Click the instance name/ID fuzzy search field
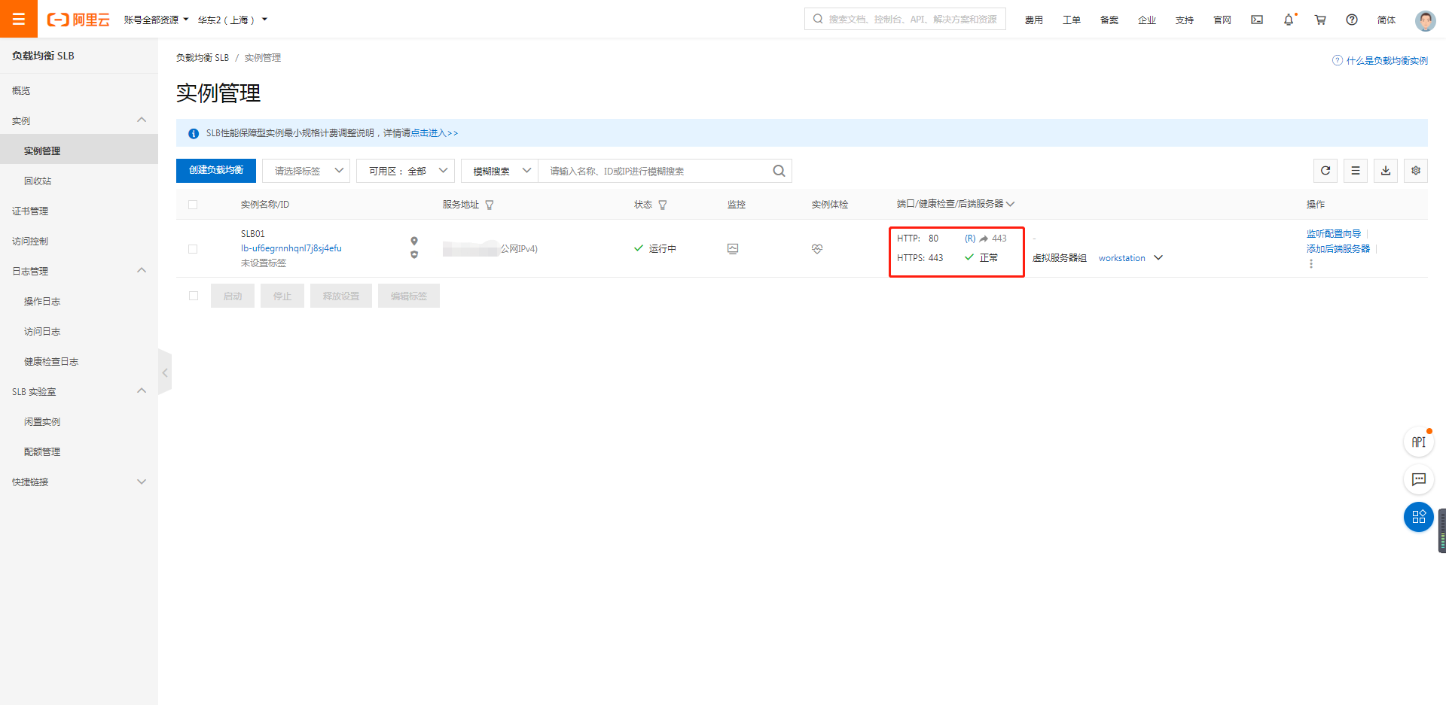 [655, 171]
